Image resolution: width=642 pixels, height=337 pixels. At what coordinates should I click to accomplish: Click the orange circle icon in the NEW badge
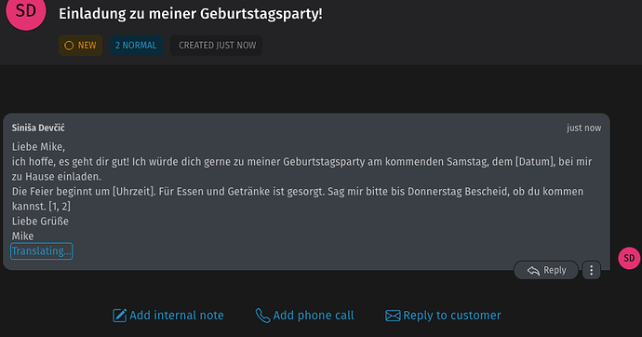[69, 46]
